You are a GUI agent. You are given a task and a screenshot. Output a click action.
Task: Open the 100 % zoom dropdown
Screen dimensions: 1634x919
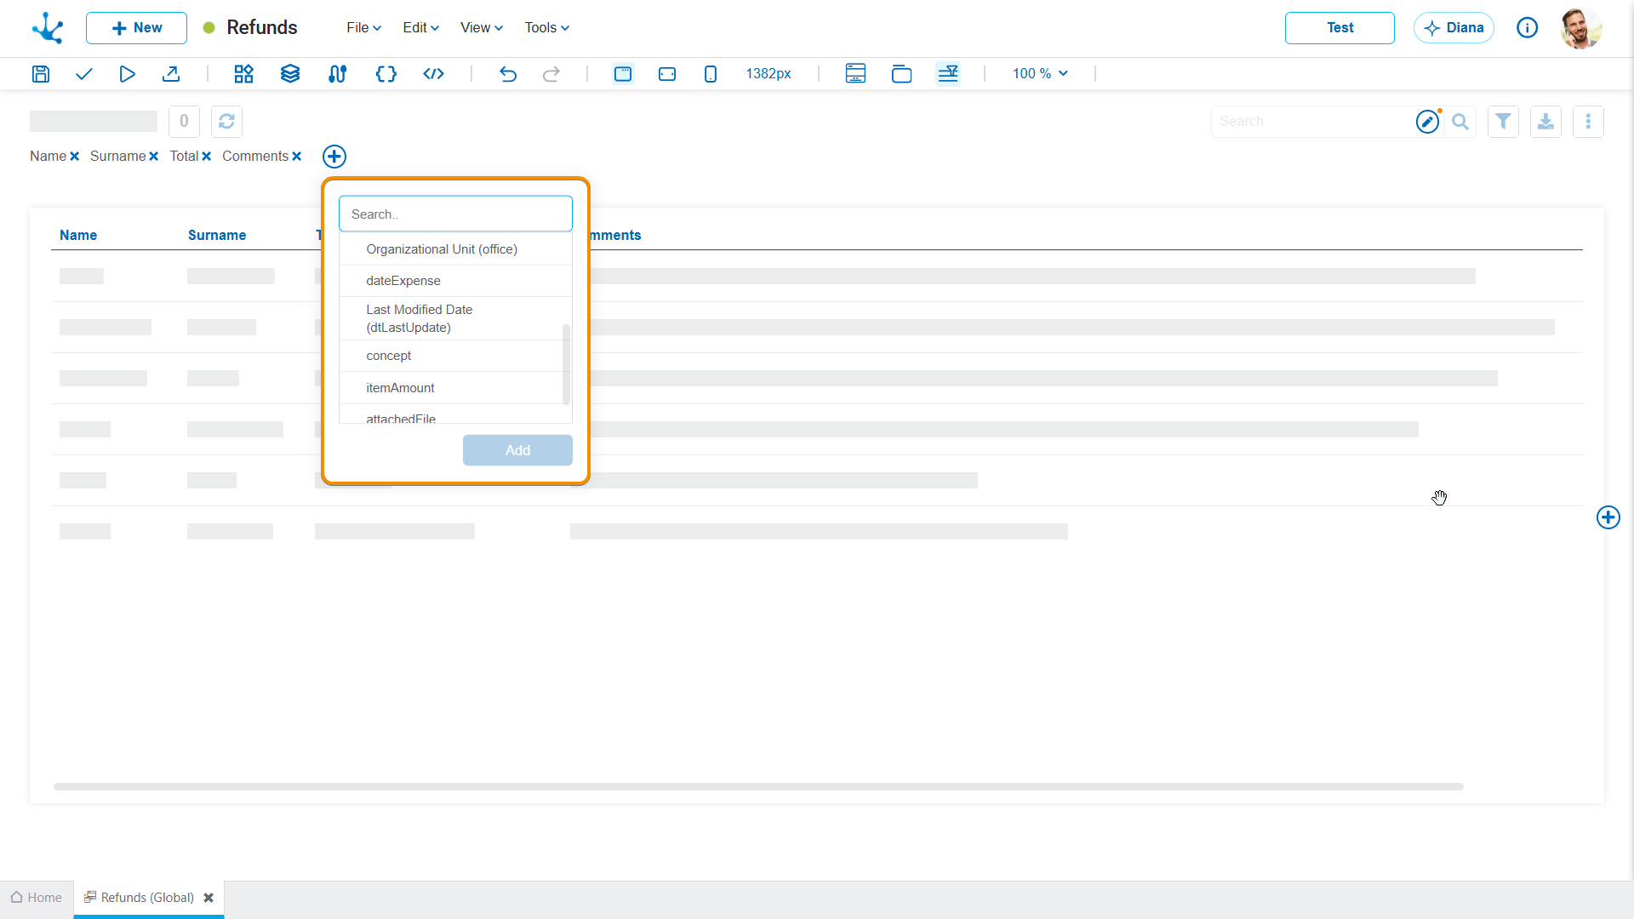(x=1040, y=74)
